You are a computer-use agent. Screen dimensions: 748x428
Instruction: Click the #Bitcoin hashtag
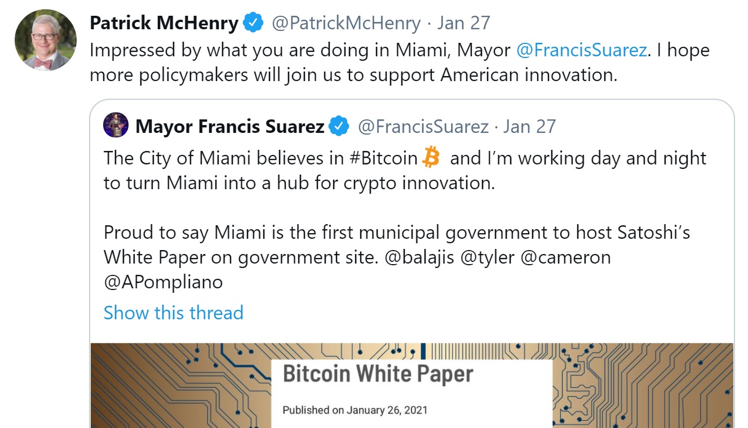pos(383,158)
